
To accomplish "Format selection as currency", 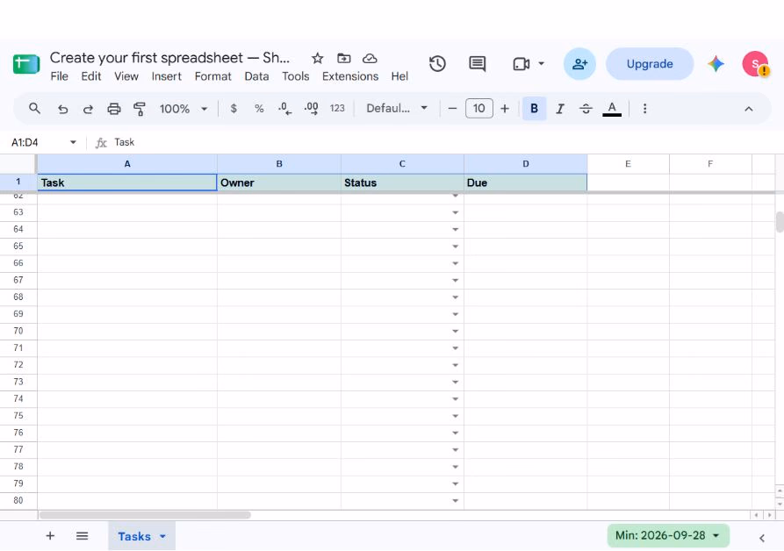I will tap(234, 109).
